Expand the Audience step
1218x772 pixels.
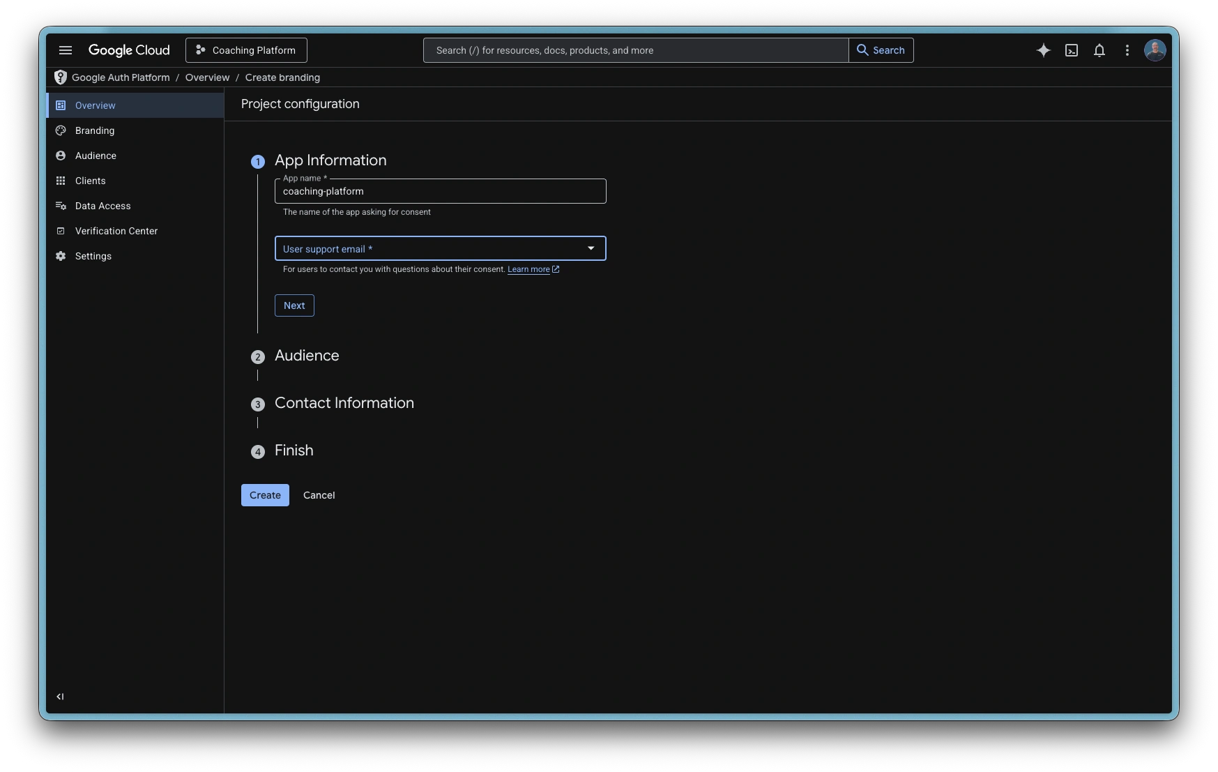(x=307, y=356)
